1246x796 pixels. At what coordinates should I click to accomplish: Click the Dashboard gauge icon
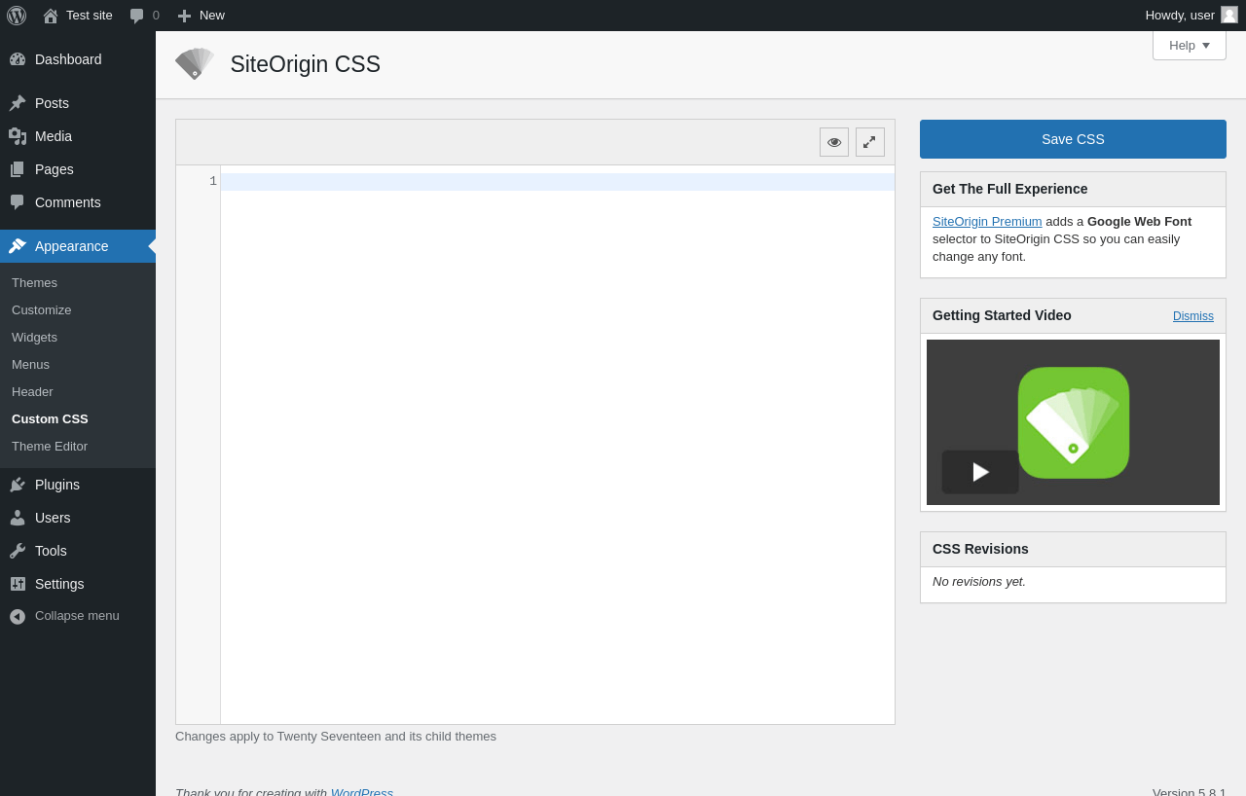pos(18,59)
